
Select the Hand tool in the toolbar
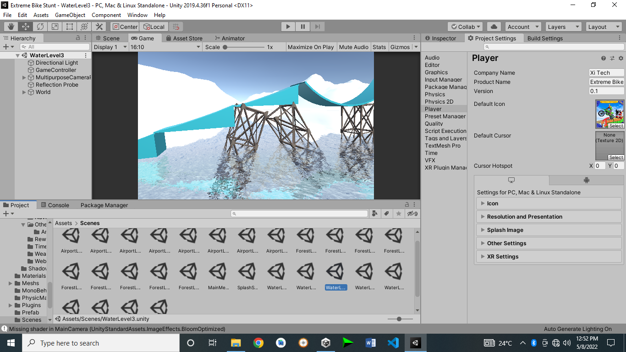[10, 26]
